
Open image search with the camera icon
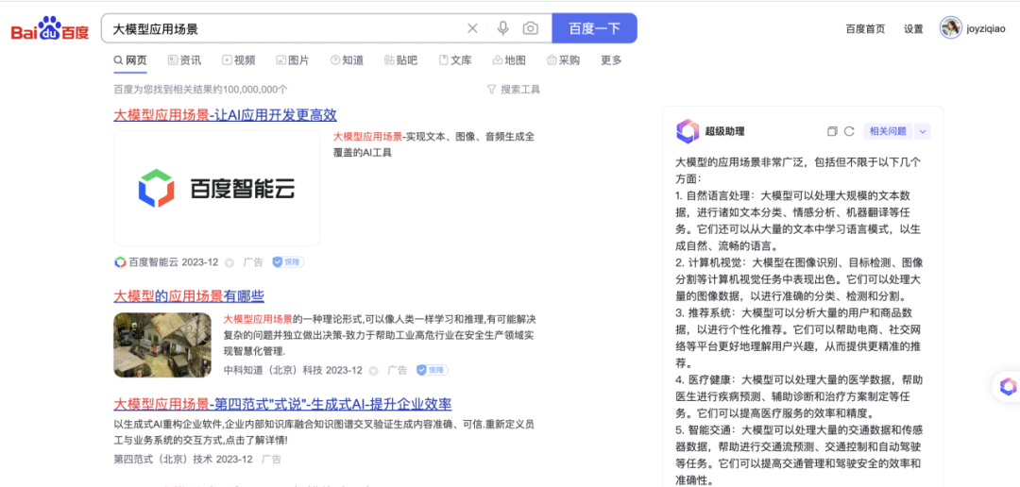pos(531,28)
